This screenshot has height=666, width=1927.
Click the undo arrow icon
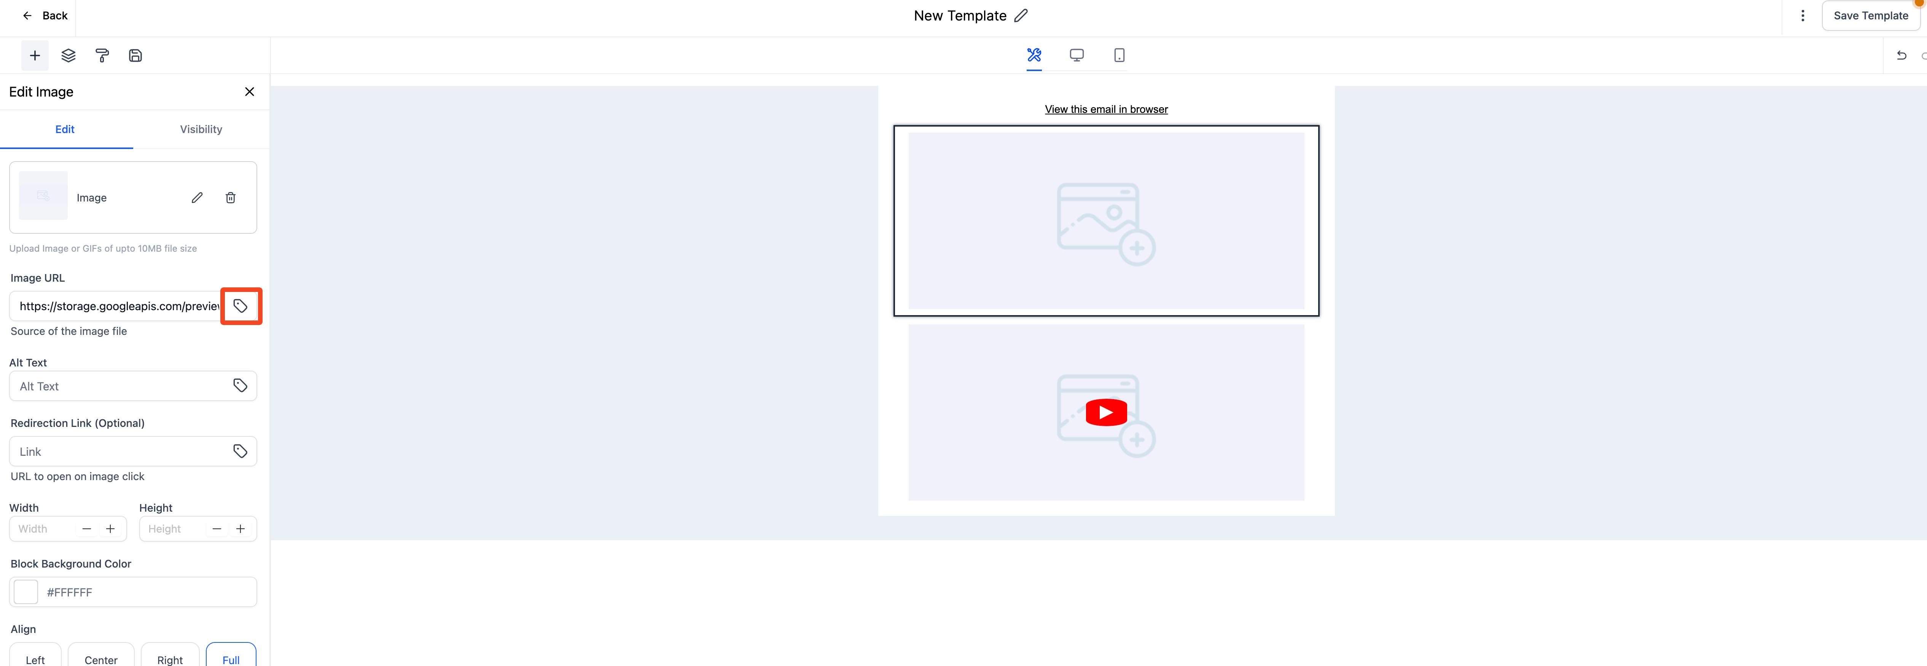(x=1901, y=55)
